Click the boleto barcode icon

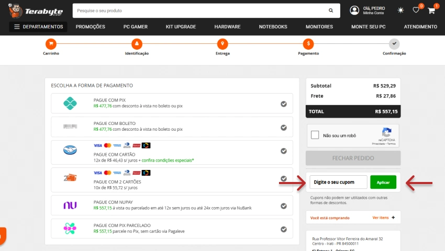pyautogui.click(x=70, y=127)
